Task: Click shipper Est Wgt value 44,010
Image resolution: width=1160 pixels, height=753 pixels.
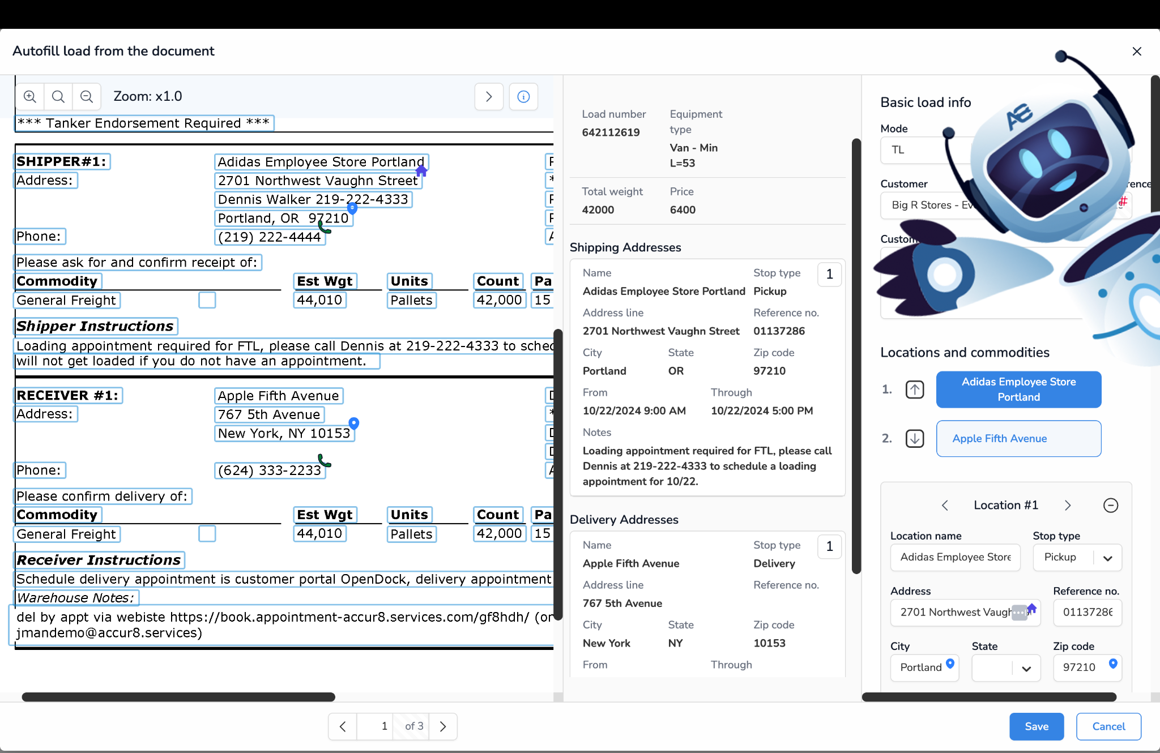Action: 319,300
